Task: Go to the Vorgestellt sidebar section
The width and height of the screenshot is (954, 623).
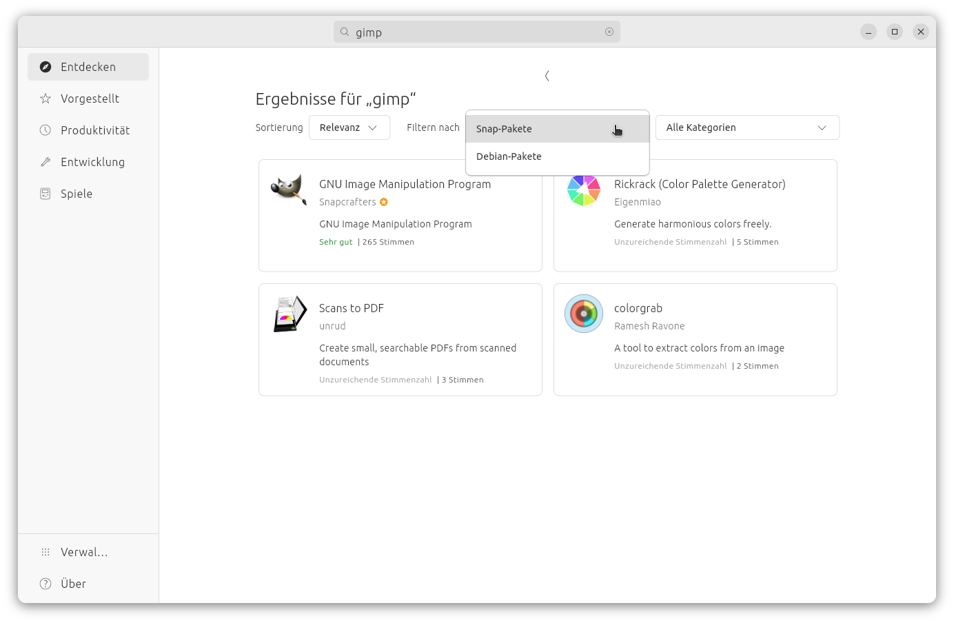Action: tap(88, 99)
